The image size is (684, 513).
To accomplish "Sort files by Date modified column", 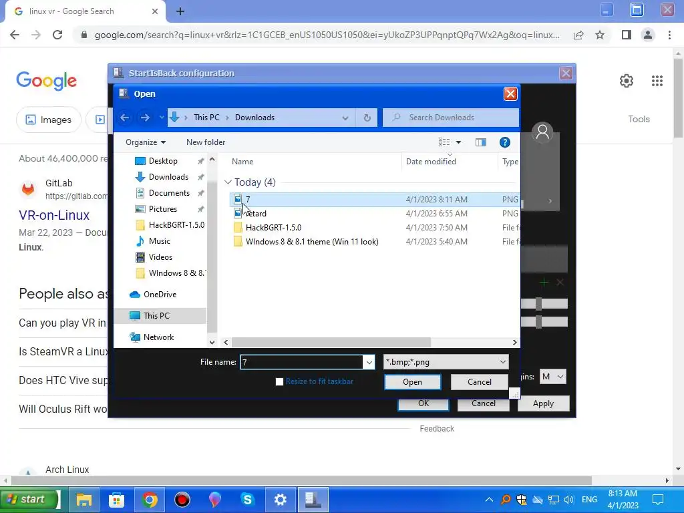I will 431,162.
